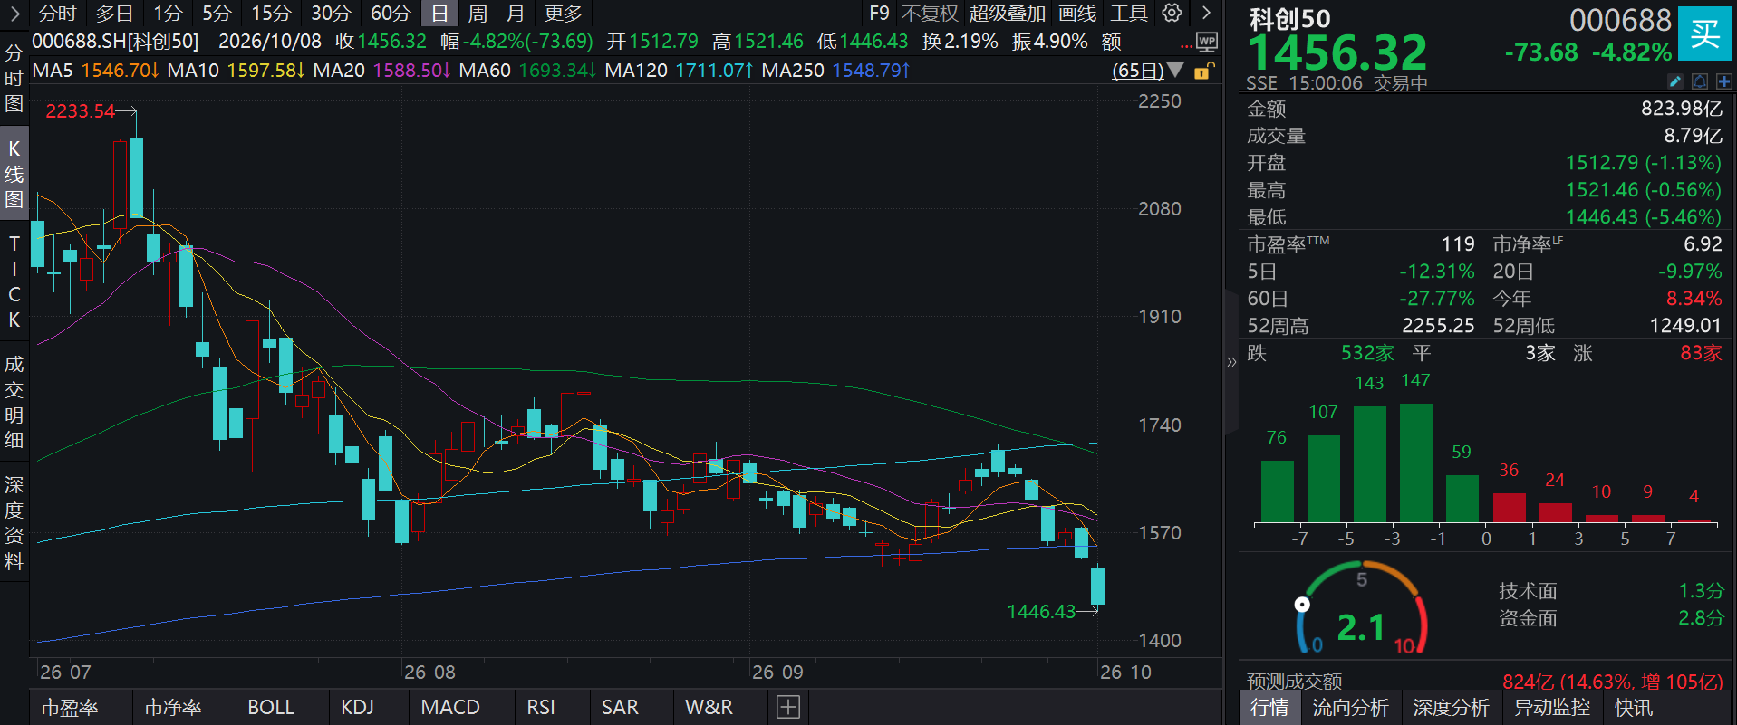This screenshot has height=725, width=1737.
Task: Select the 60分 period
Action: click(391, 13)
